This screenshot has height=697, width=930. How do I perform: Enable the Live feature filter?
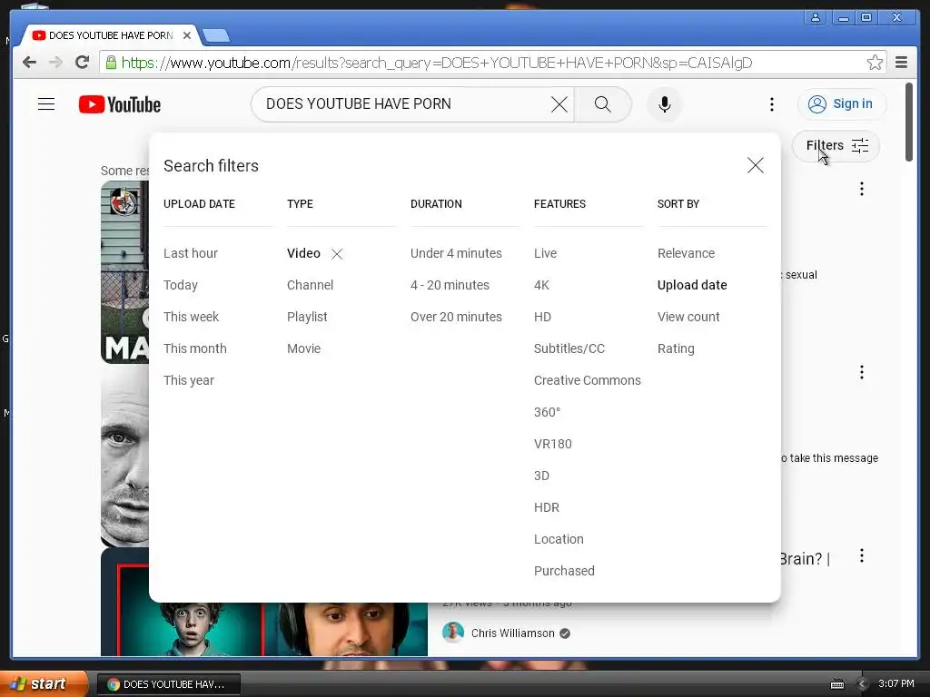[x=545, y=254]
